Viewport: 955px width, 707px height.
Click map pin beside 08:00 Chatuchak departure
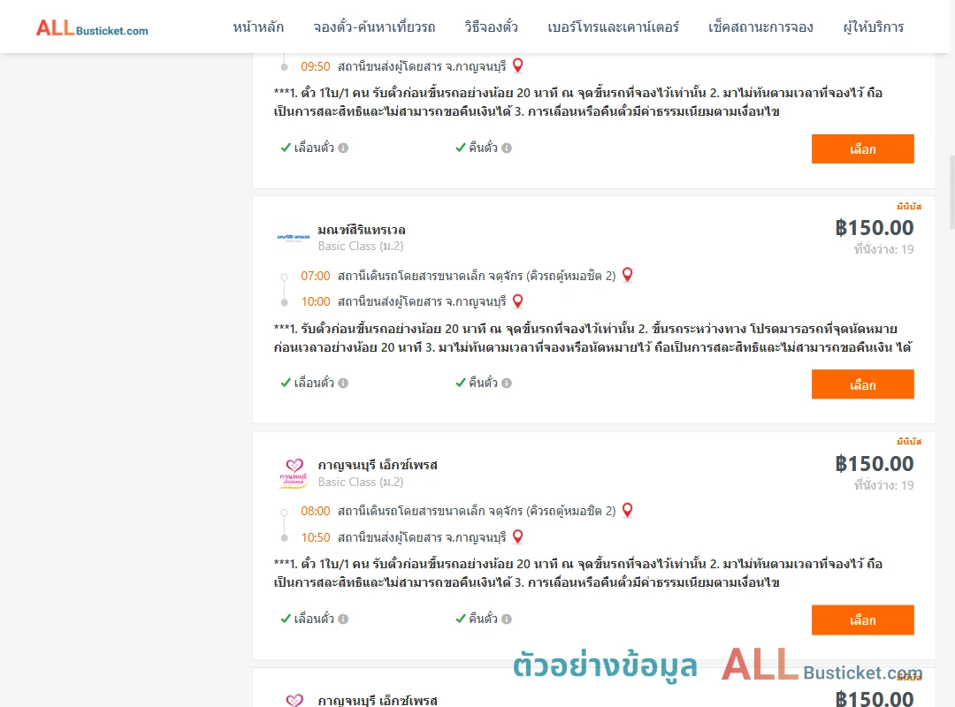point(627,510)
